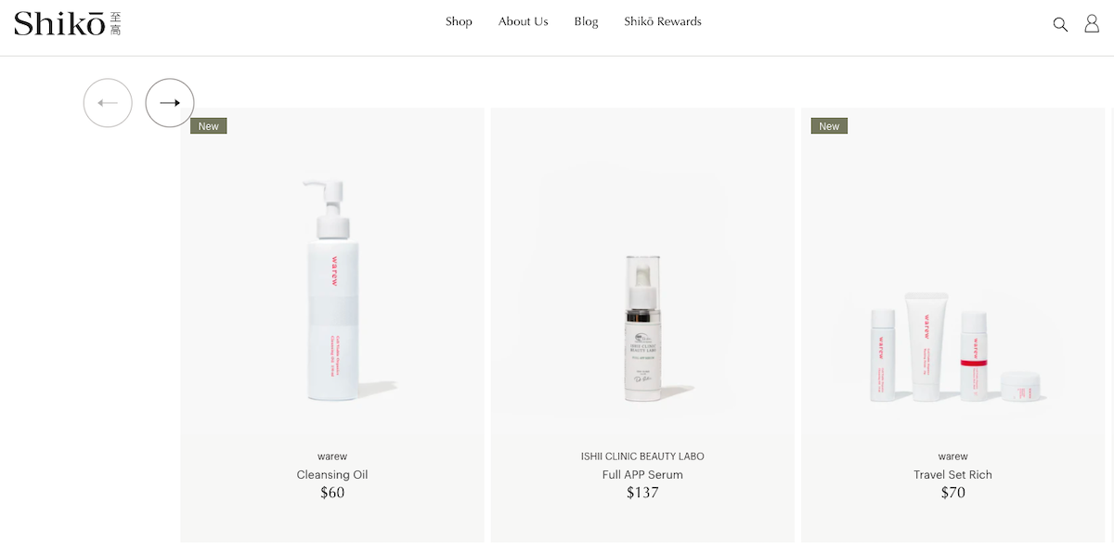Click the warew brand above Travel Set Rich
This screenshot has height=553, width=1114.
pos(952,457)
